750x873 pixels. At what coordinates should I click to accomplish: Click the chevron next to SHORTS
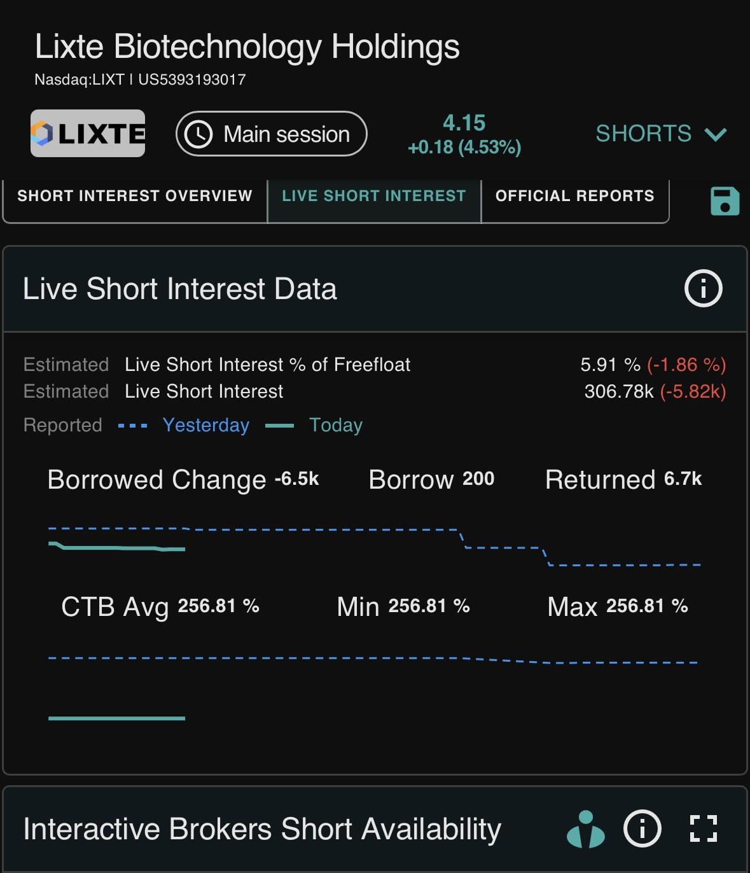716,134
